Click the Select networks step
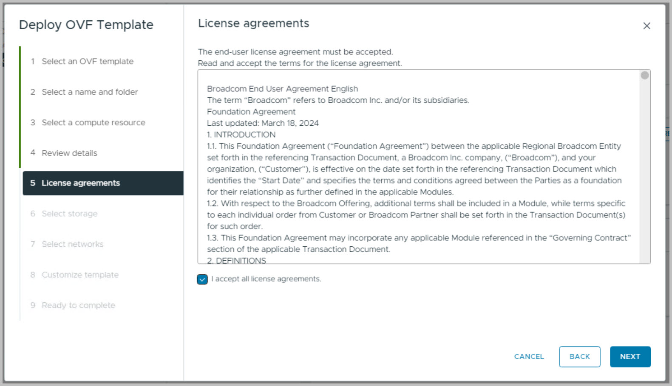 [73, 244]
